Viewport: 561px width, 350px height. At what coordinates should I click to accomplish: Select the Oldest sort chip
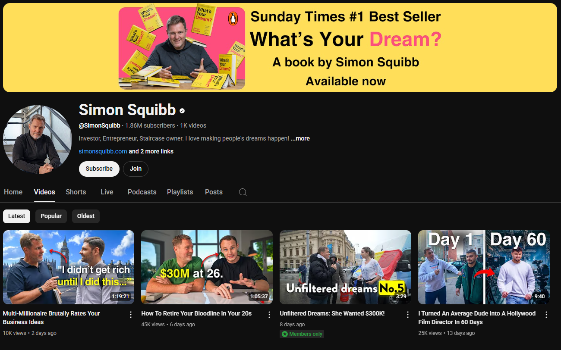click(86, 216)
